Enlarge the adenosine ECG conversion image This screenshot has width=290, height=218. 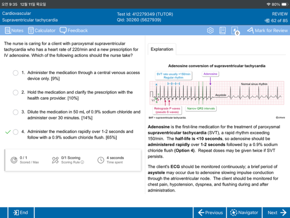[217, 92]
